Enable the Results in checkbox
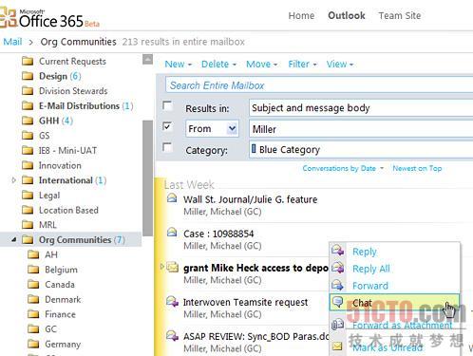473x356 pixels. [167, 105]
